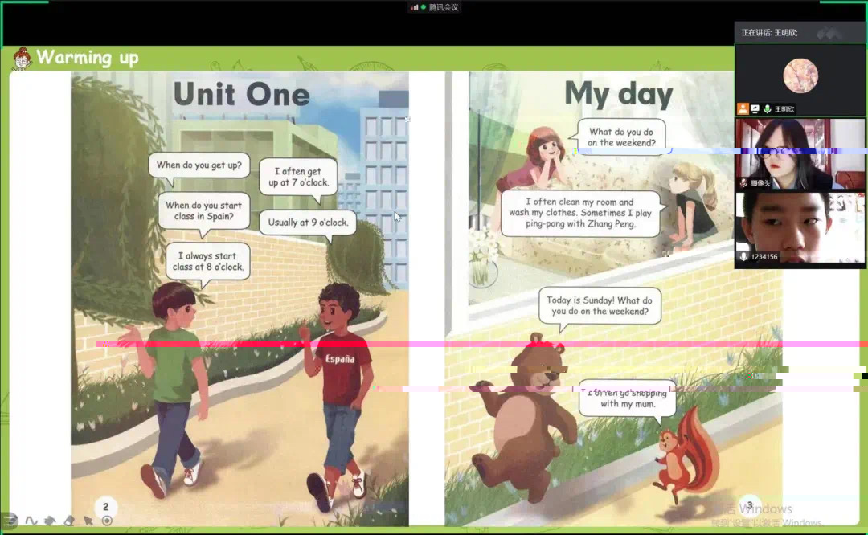
Task: Click the screen-sharing icon beside 王明欣
Action: pos(755,109)
